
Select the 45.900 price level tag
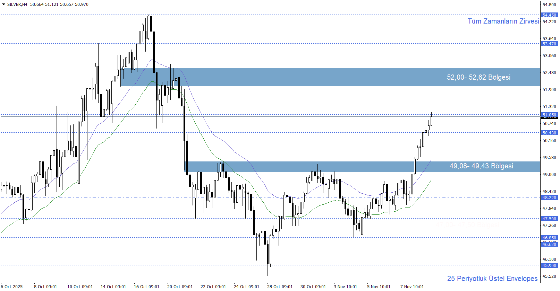click(549, 265)
